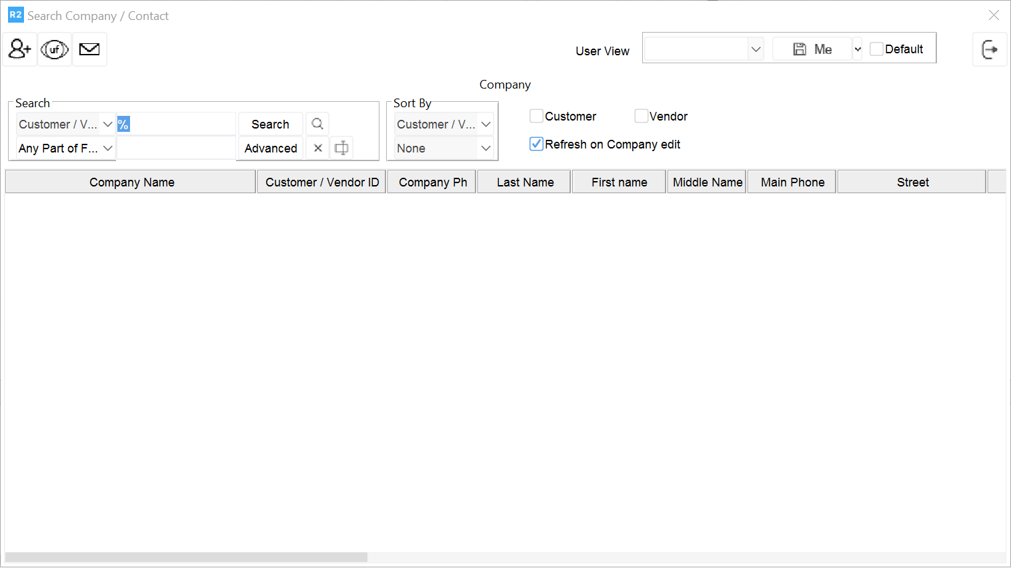Open the Any Part of Field dropdown
The width and height of the screenshot is (1011, 568).
65,148
